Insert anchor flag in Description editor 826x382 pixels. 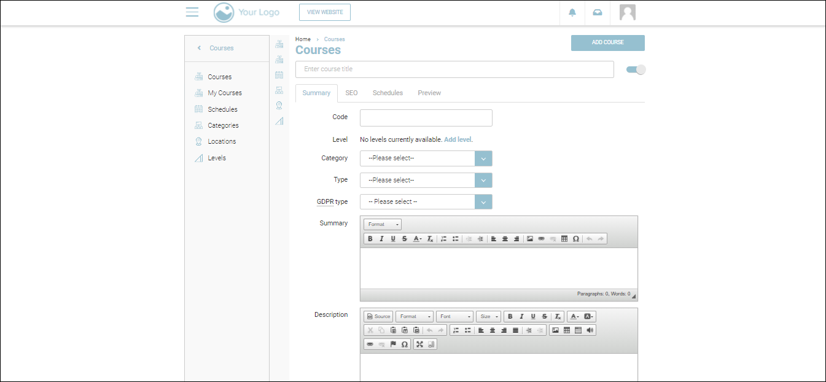pos(393,345)
